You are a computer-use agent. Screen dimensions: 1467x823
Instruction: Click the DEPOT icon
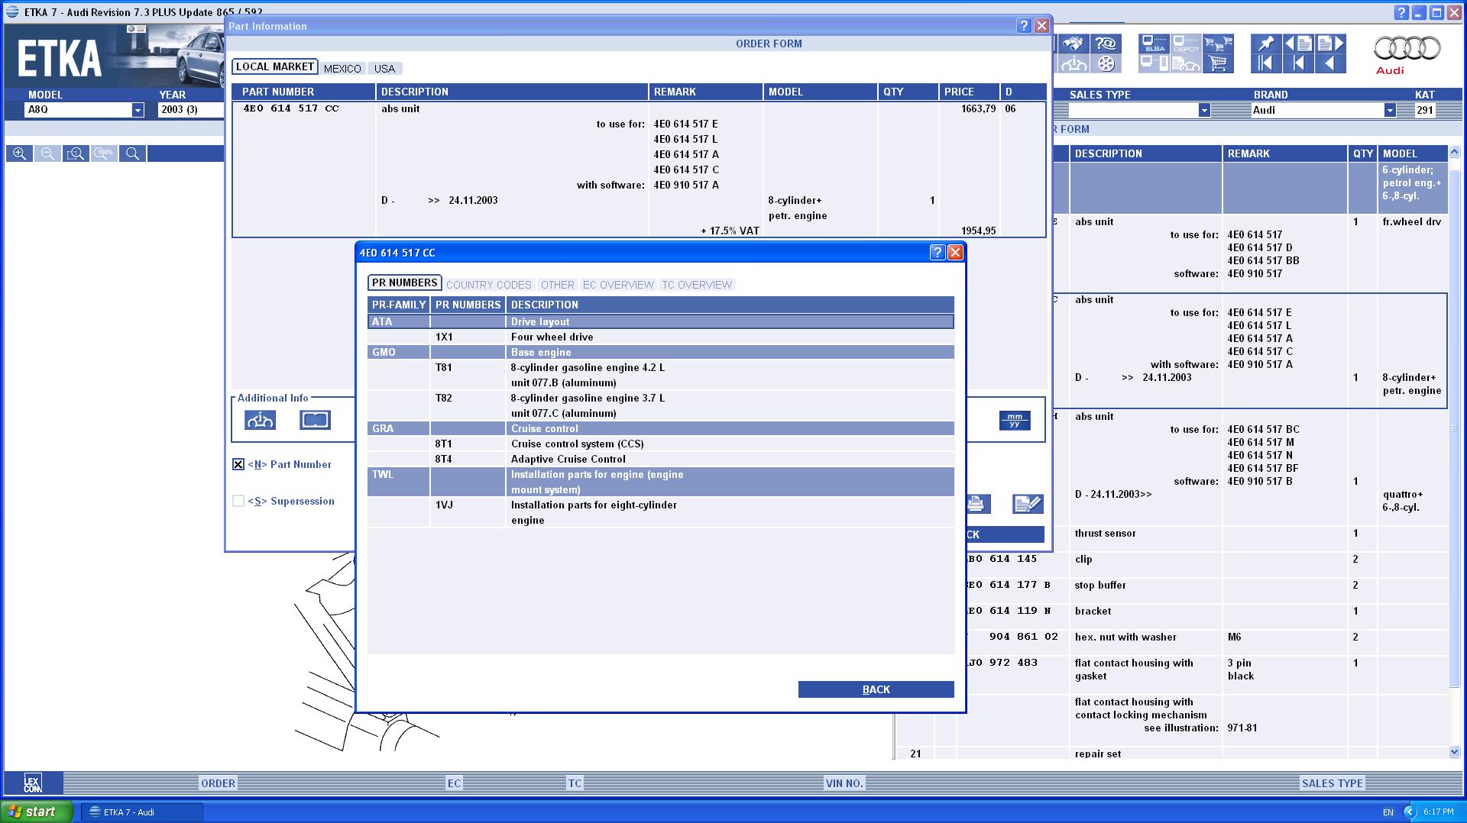coord(1186,44)
